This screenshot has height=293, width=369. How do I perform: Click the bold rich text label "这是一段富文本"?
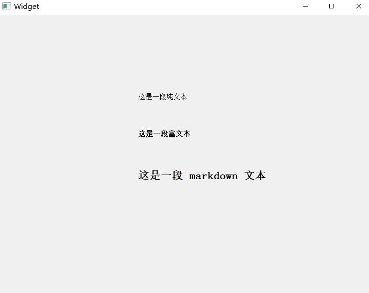coord(164,133)
